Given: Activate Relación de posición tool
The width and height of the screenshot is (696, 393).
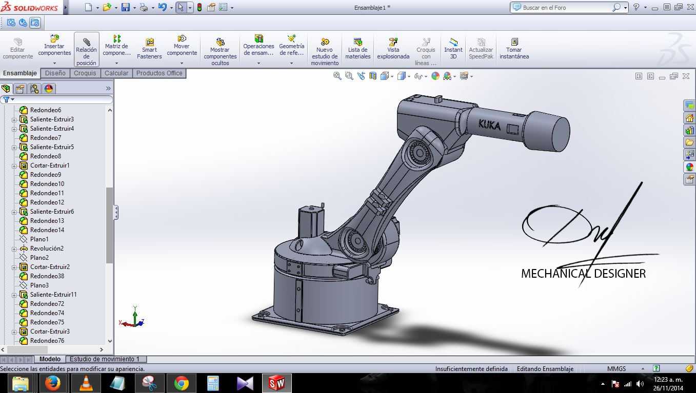Looking at the screenshot, I should click(x=86, y=50).
